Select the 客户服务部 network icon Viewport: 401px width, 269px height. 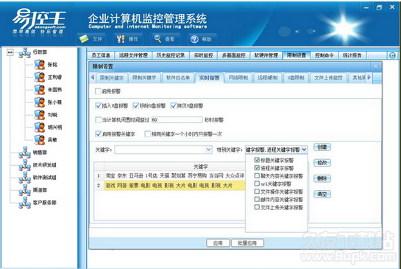pyautogui.click(x=25, y=203)
